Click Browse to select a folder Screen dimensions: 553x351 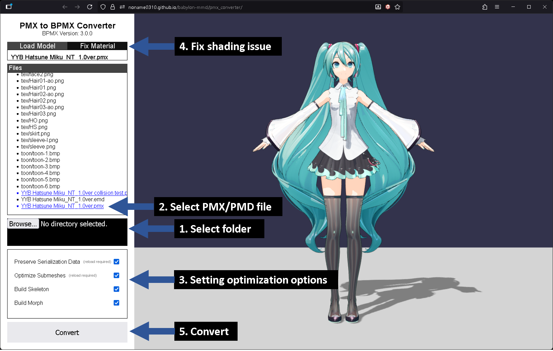[23, 224]
